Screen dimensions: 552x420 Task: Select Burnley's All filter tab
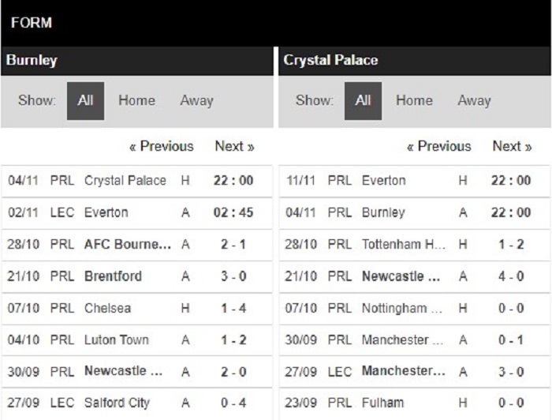point(85,101)
